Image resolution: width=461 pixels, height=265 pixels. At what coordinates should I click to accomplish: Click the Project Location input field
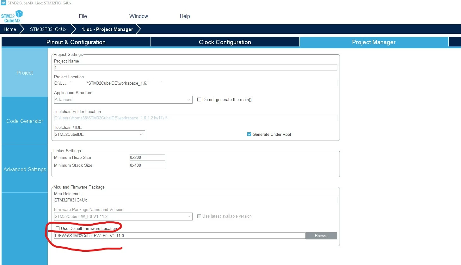195,83
